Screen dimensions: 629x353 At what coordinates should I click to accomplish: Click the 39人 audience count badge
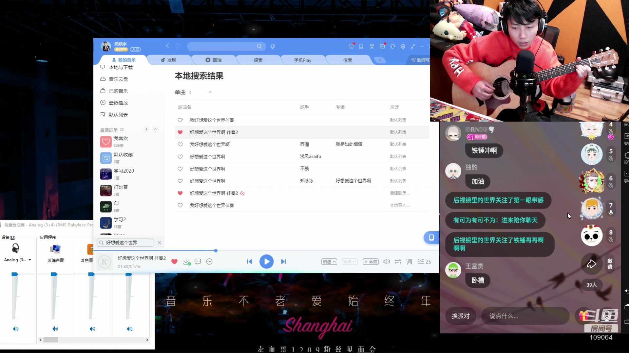click(592, 285)
